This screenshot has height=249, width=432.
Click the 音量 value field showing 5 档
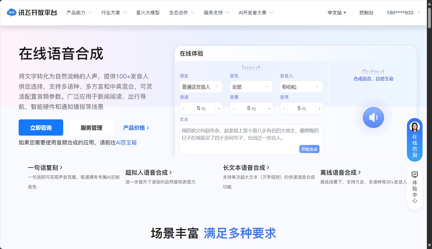(x=251, y=108)
